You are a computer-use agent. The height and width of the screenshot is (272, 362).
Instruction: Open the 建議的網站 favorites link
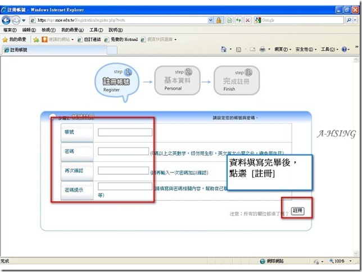pos(57,39)
